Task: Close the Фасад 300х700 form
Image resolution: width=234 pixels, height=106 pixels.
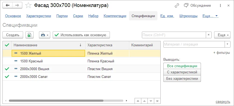Action: [x=228, y=6]
